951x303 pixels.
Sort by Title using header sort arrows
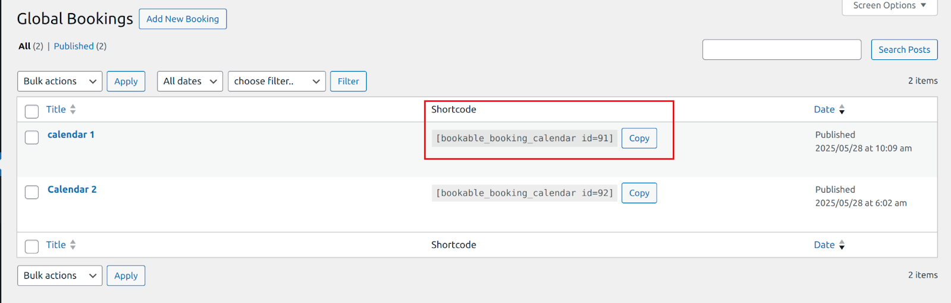tap(73, 109)
